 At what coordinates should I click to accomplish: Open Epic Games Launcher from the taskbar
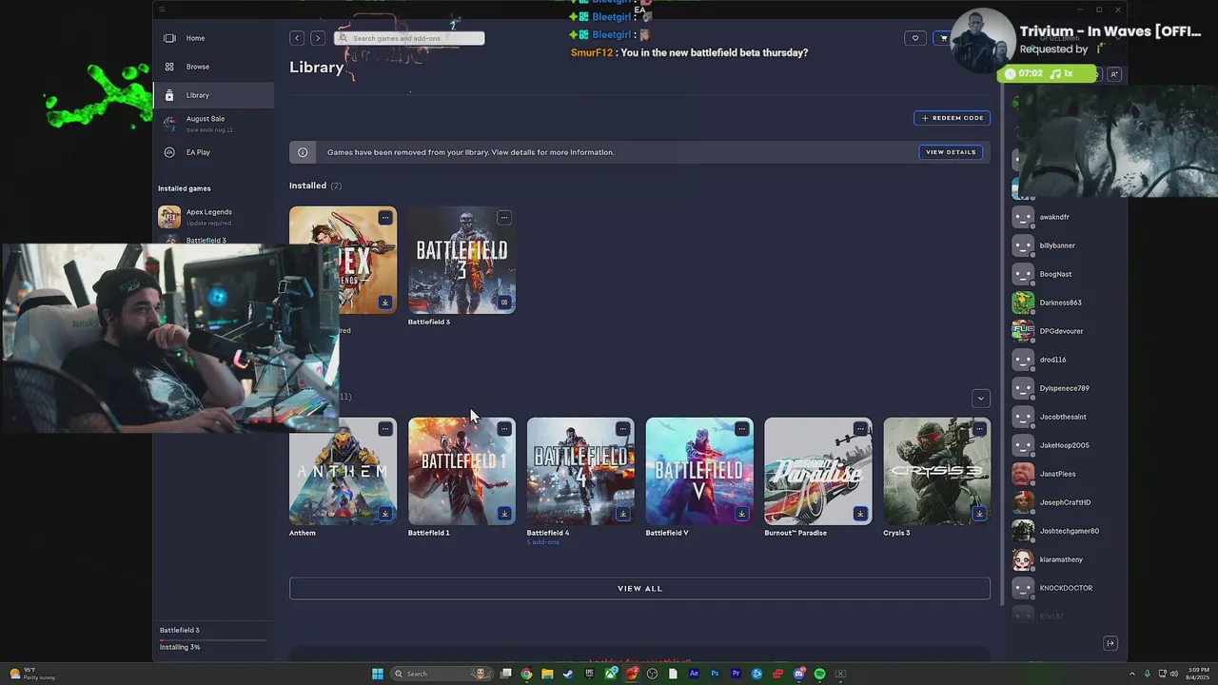pyautogui.click(x=589, y=674)
